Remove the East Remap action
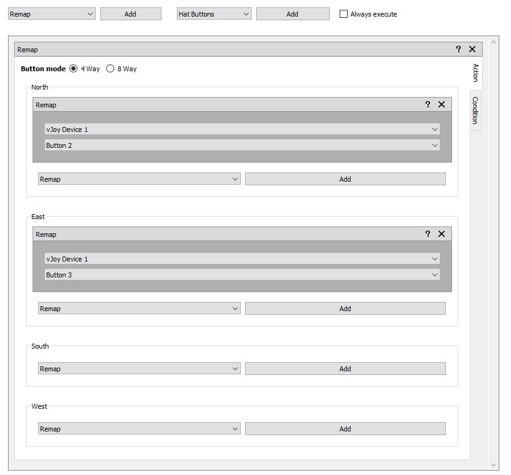The height and width of the screenshot is (475, 511). [442, 234]
